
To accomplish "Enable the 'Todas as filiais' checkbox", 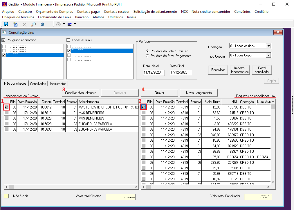I will pos(68,40).
